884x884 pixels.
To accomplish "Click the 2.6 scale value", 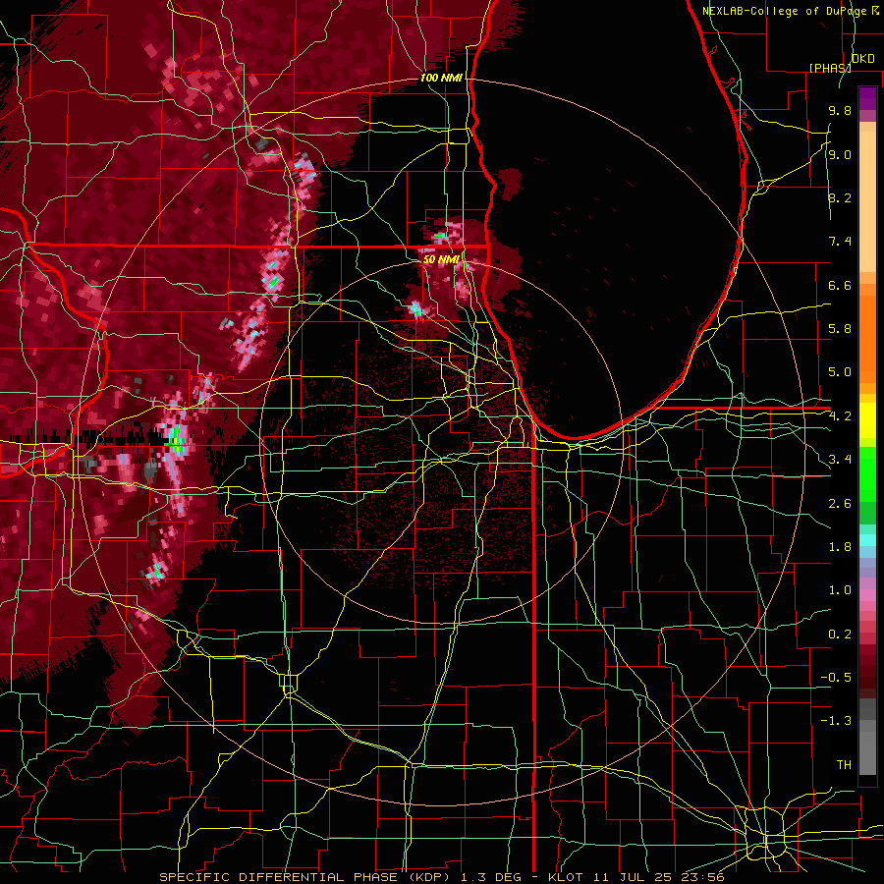I will [x=840, y=504].
